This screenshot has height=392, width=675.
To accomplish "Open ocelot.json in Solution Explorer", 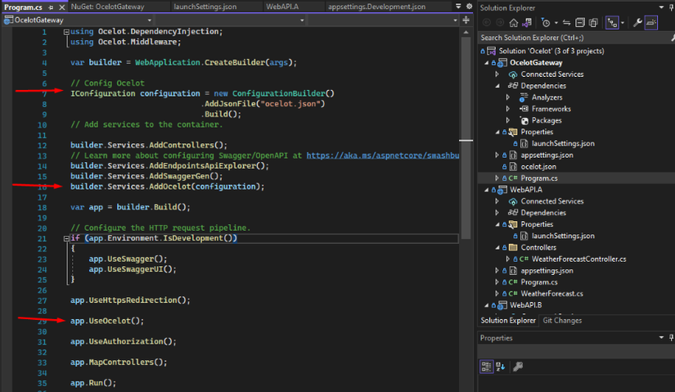I will [x=538, y=166].
